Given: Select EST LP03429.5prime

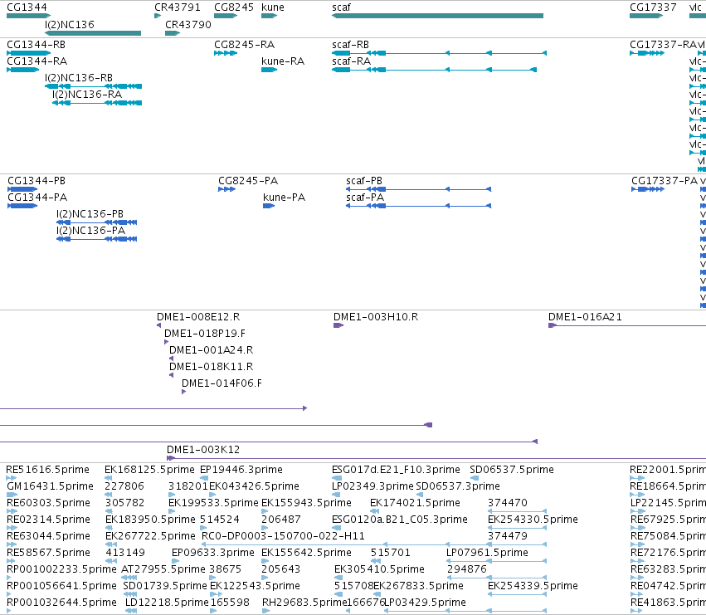Looking at the screenshot, I should [x=426, y=603].
